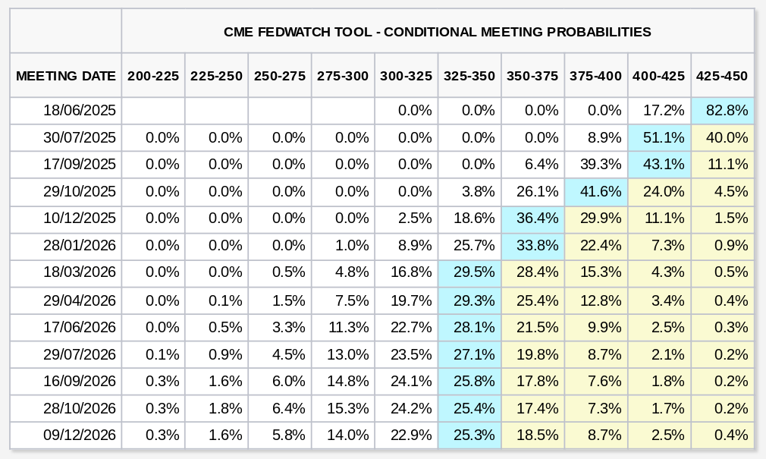Select the 425-450 column header
The image size is (766, 459).
tap(722, 76)
